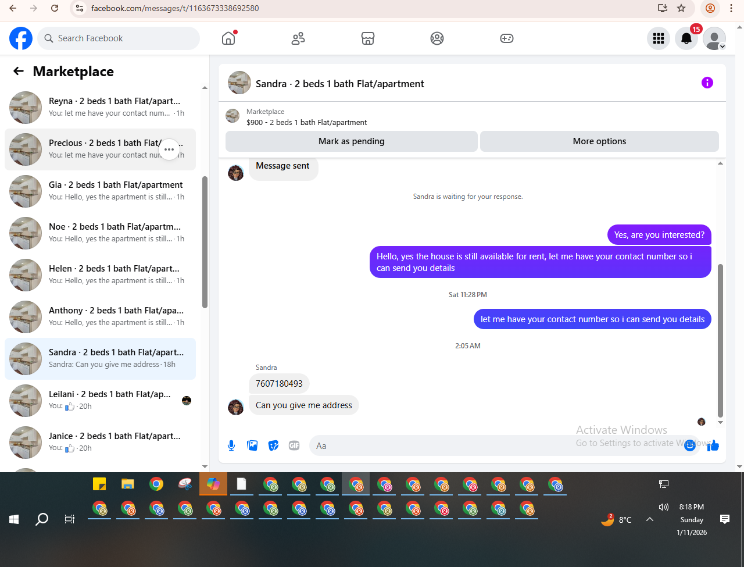744x567 pixels.
Task: Open the Marketplace storefront icon in top navigation
Action: coord(368,38)
